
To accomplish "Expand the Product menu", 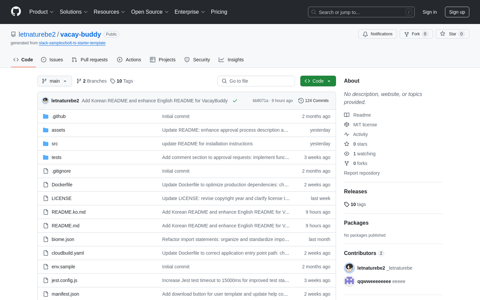I will point(41,12).
